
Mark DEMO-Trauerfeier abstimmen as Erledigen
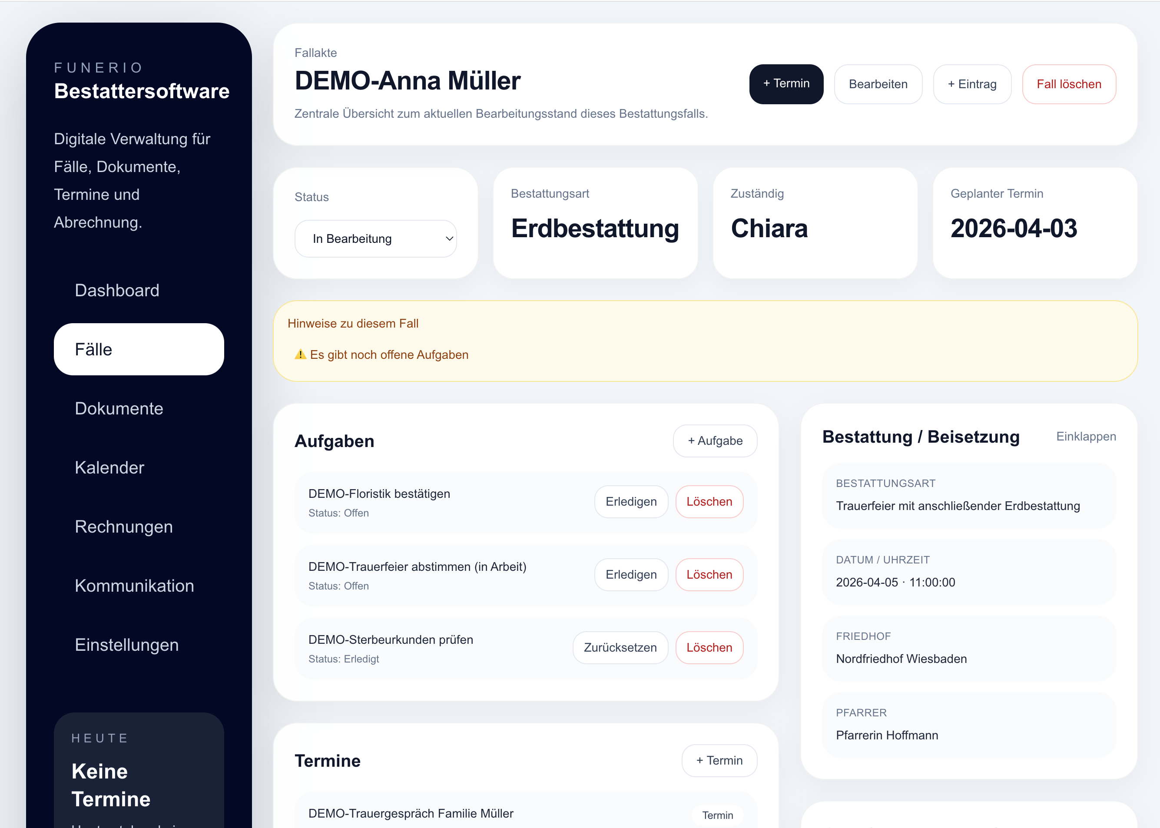tap(631, 575)
